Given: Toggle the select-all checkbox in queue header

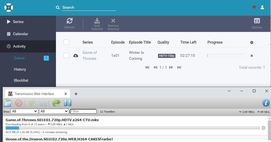Looking at the screenshot, I should point(66,42).
